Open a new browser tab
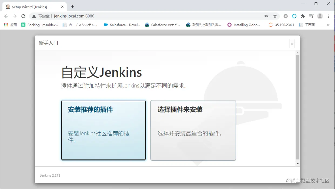The image size is (335, 189). [x=72, y=7]
